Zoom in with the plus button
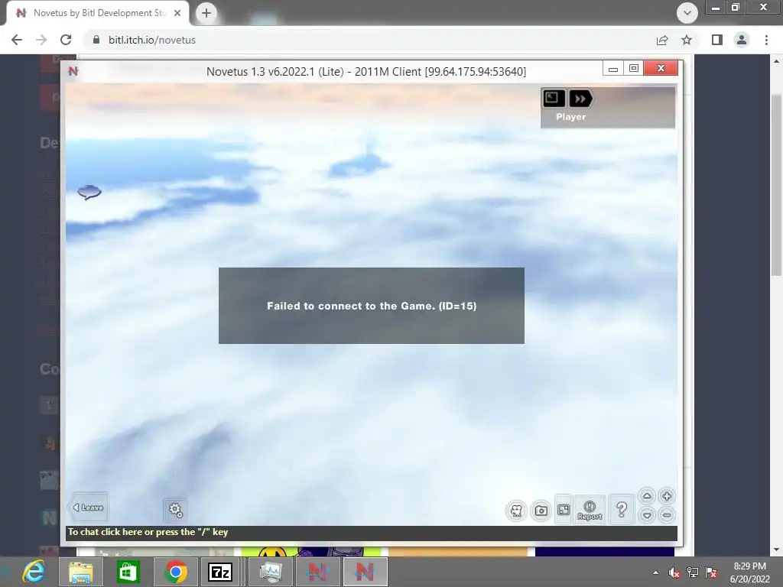 pyautogui.click(x=667, y=496)
